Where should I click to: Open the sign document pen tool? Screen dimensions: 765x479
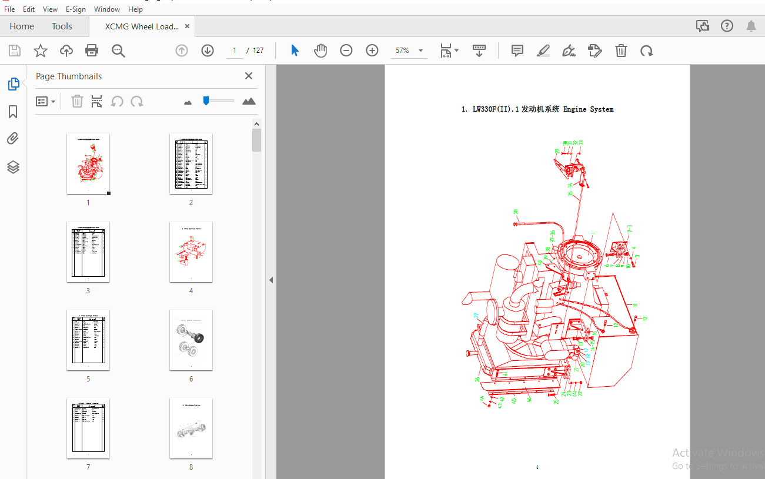(569, 51)
